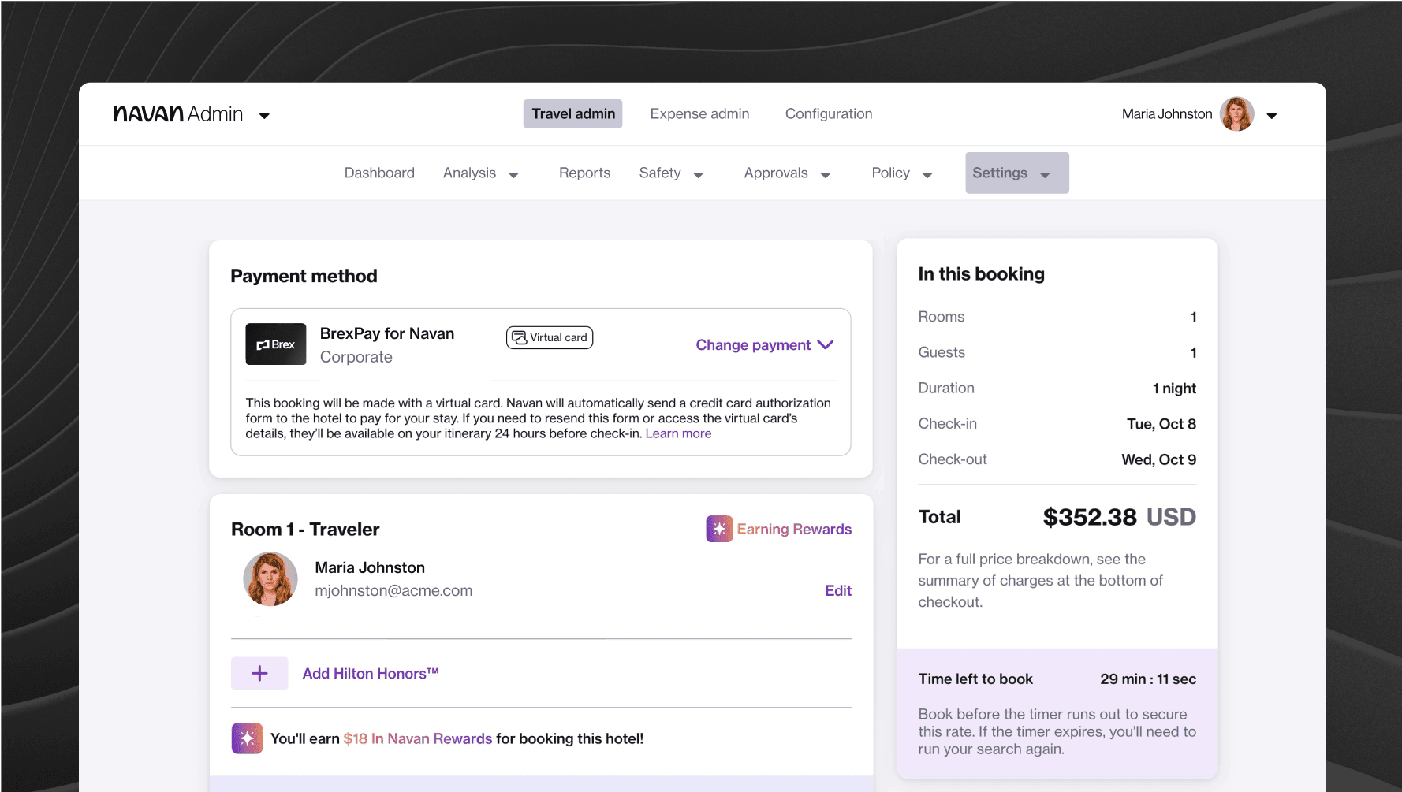Screen dimensions: 1402x792
Task: Click the Earning Rewards sparkle icon
Action: tap(718, 529)
